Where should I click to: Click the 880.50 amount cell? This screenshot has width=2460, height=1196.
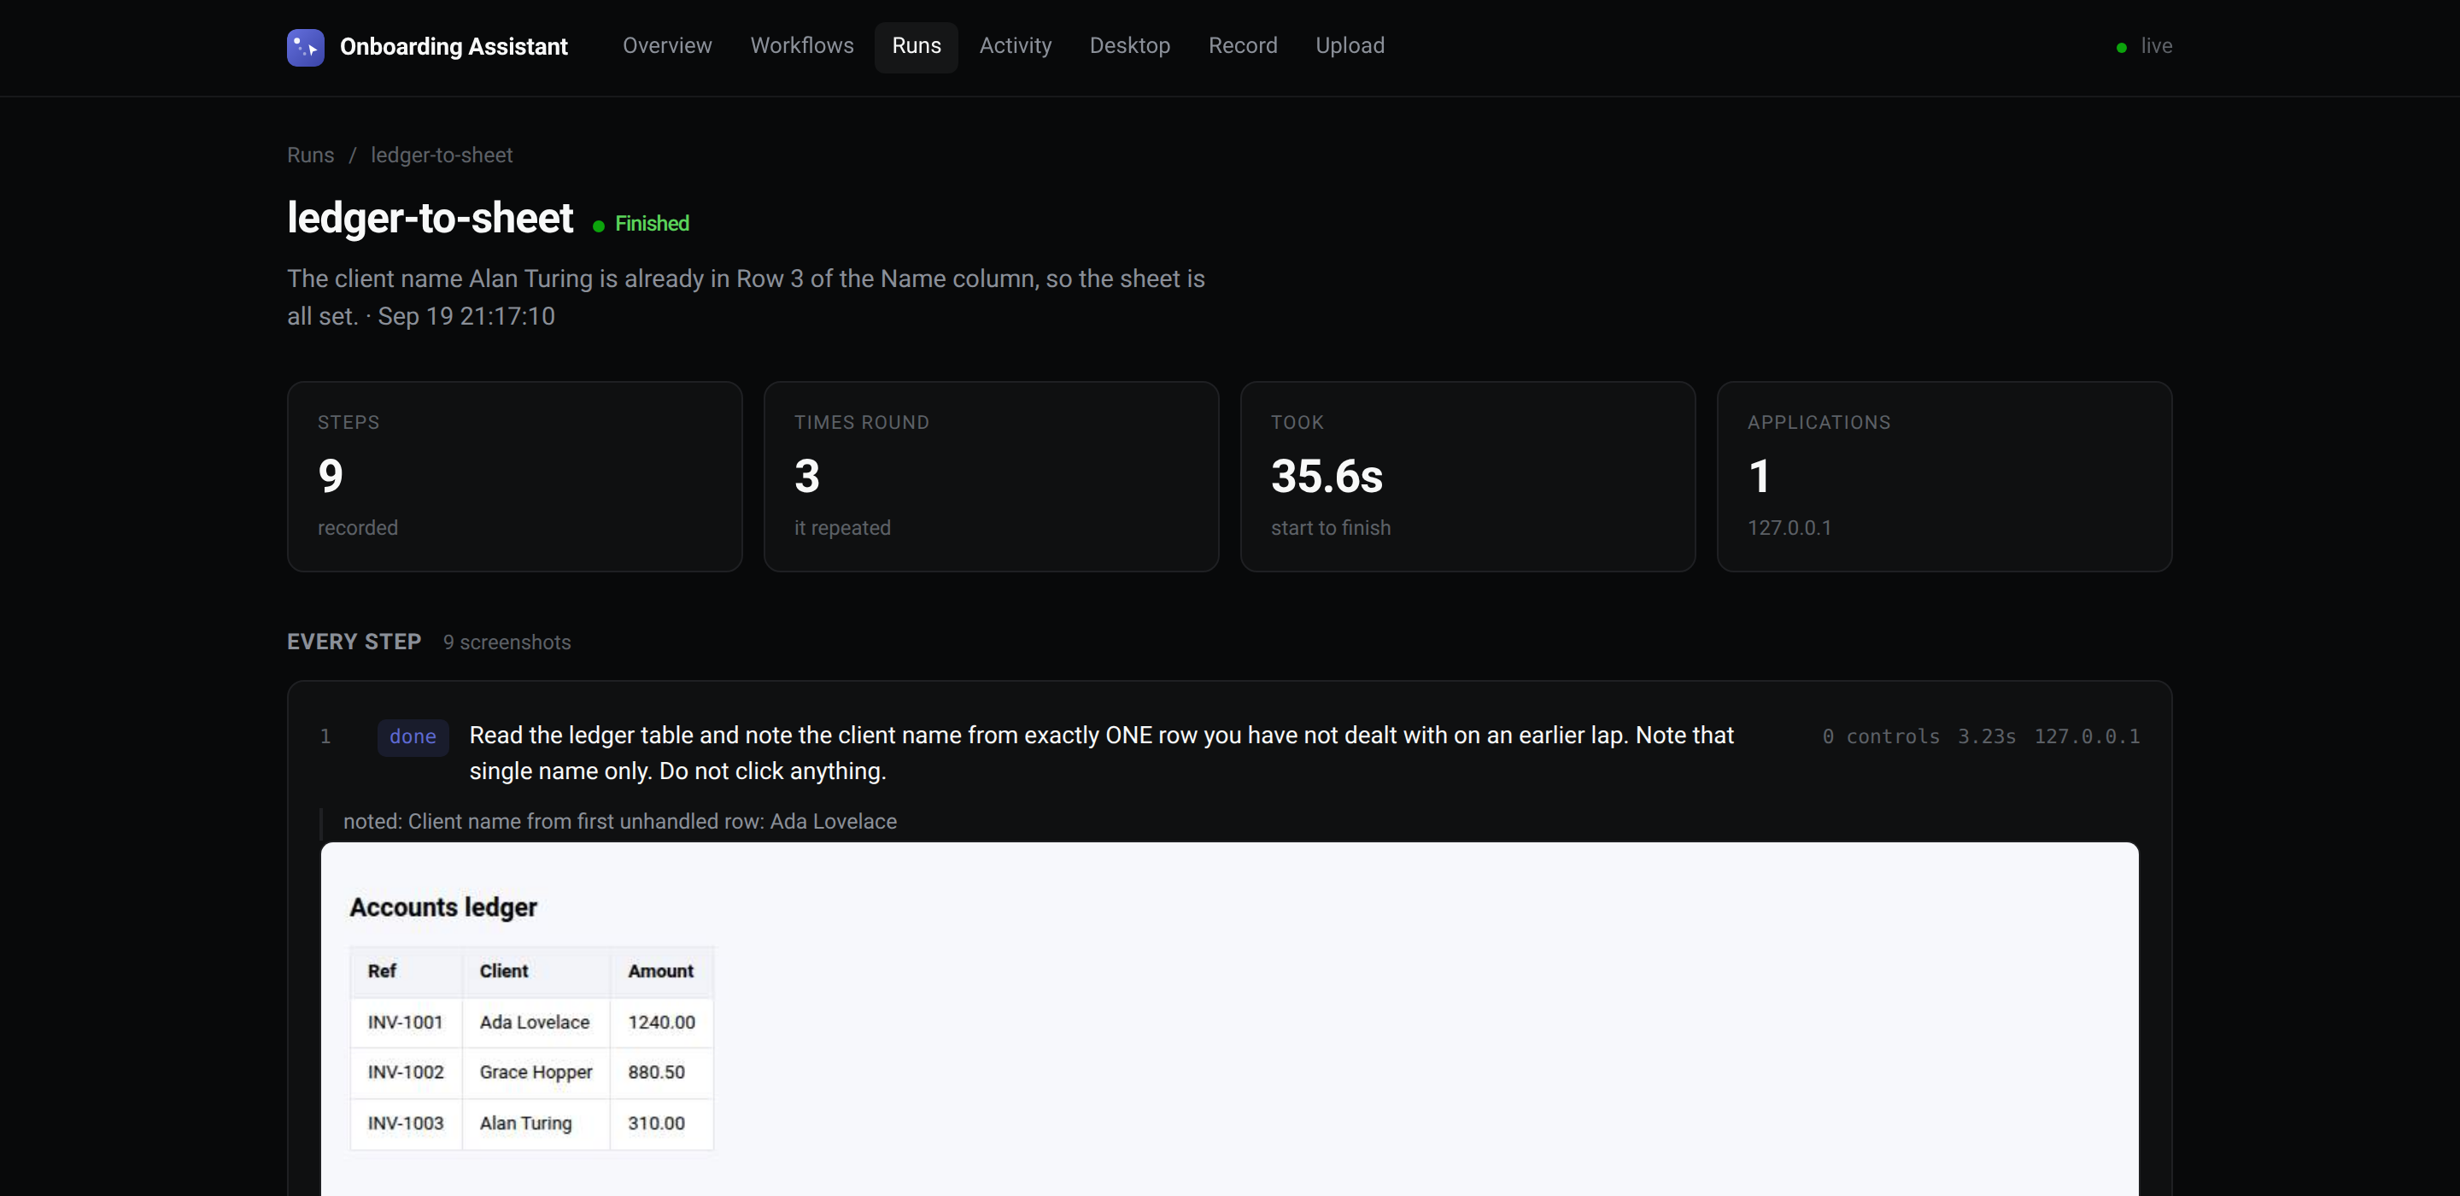662,1073
